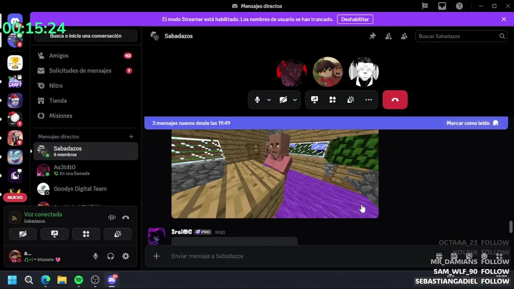Viewport: 514px width, 289px height.
Task: Open the Discord inbox icon
Action: 442,6
